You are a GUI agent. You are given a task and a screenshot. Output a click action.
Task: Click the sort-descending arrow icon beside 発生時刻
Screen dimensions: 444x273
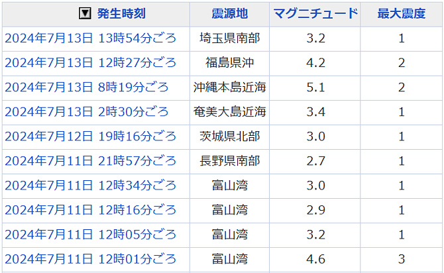point(85,13)
